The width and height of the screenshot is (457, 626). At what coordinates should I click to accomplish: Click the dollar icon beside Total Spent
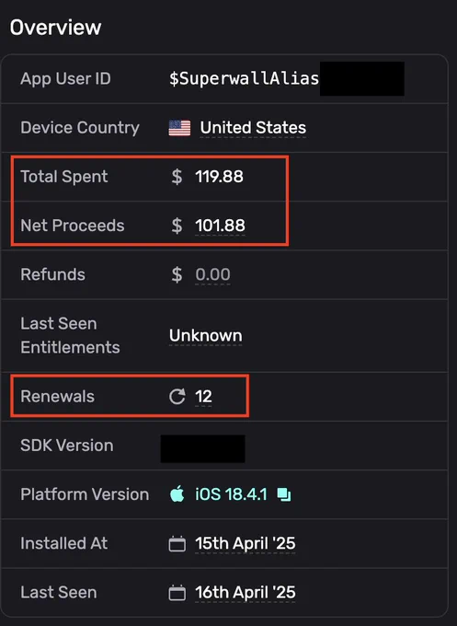click(177, 177)
